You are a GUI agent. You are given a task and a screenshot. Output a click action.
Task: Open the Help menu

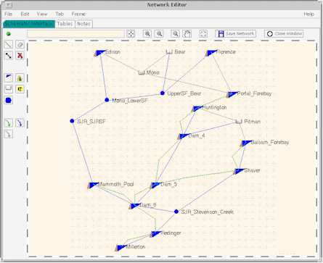pyautogui.click(x=309, y=14)
